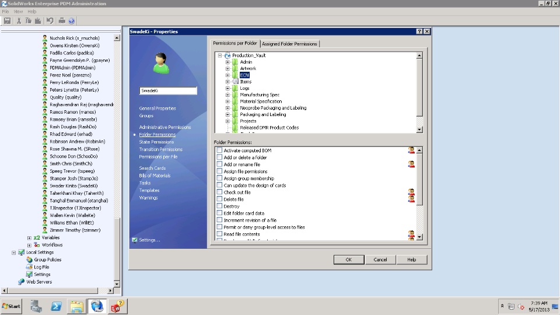Click the Production_Vault root icon
The height and width of the screenshot is (315, 560).
point(228,55)
